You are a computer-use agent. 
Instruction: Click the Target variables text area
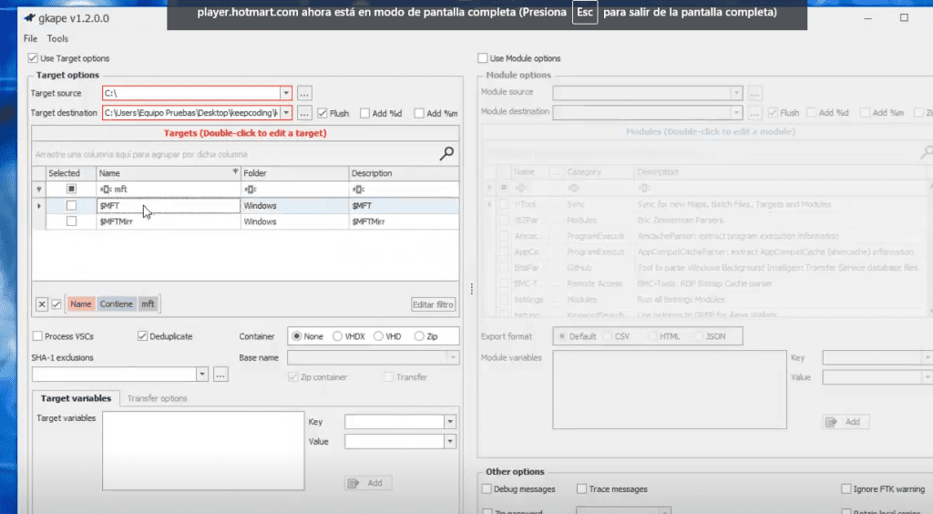point(203,451)
